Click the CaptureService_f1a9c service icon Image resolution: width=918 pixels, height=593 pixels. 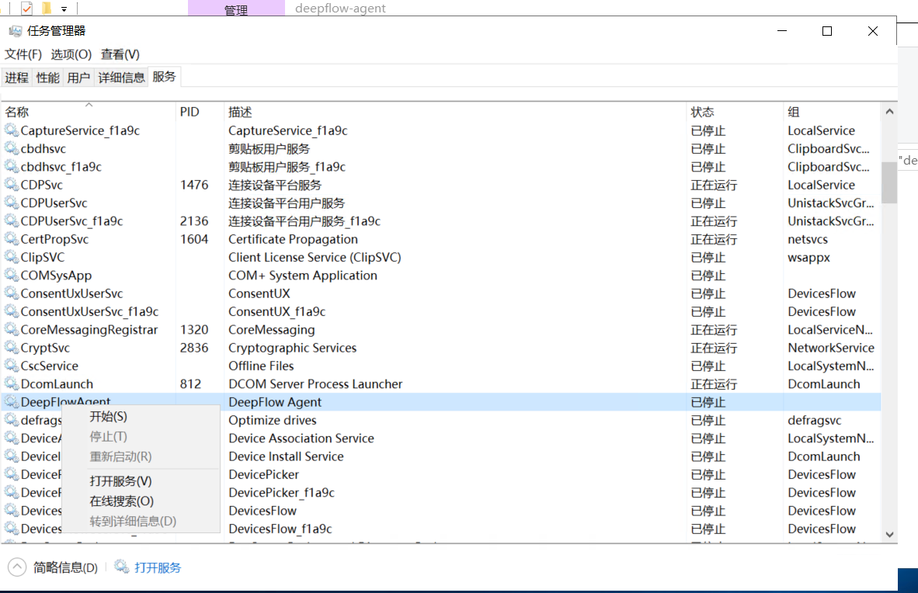11,130
